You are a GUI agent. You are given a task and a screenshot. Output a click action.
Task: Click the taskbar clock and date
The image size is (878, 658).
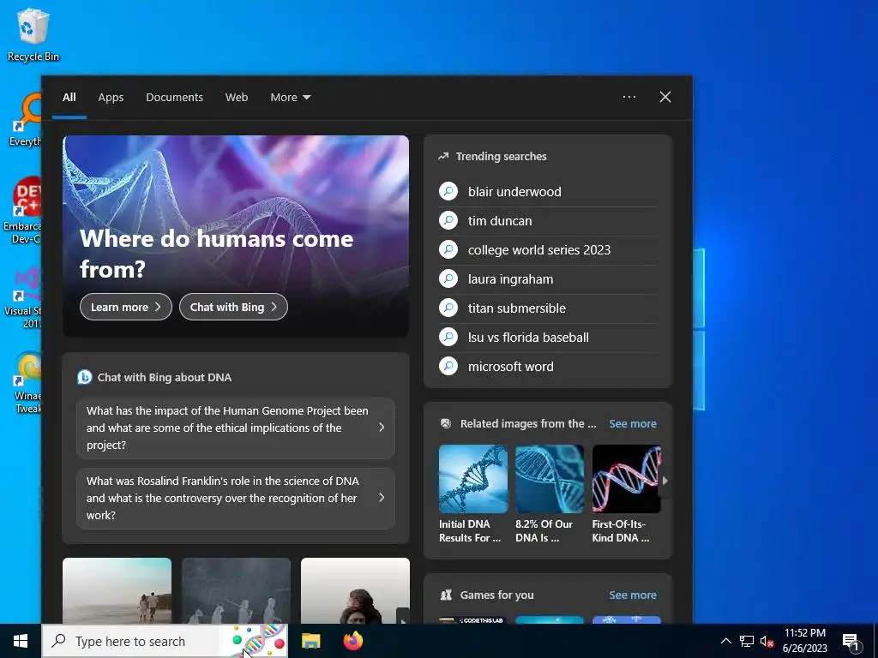804,641
